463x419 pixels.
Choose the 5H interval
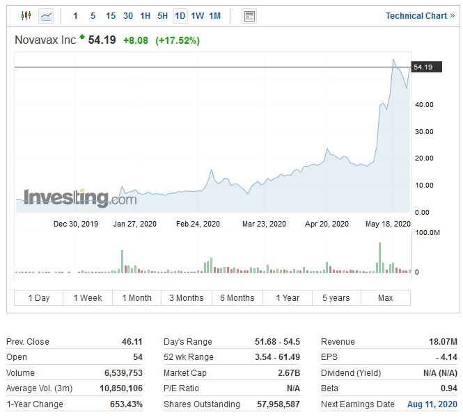(162, 15)
